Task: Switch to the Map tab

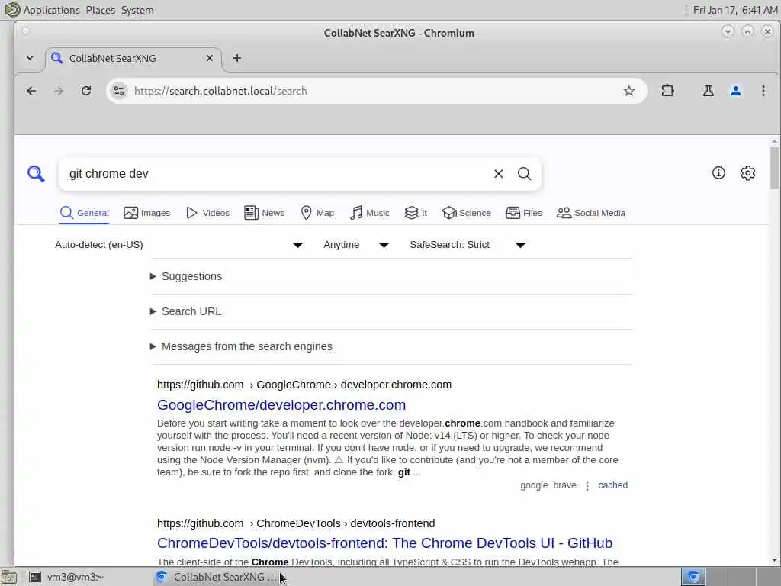Action: point(317,213)
